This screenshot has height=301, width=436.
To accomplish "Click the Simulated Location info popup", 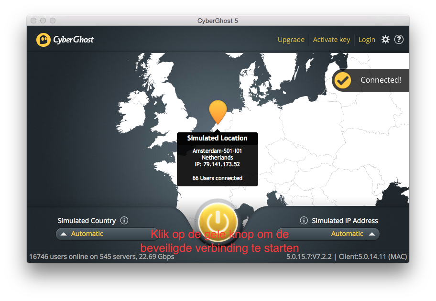I will point(218,160).
